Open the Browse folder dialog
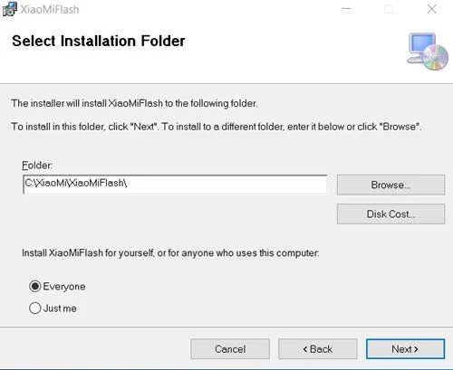 390,185
